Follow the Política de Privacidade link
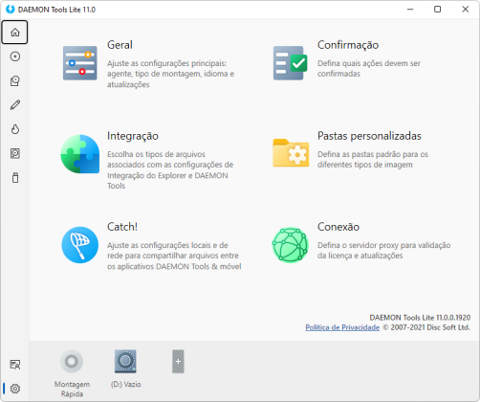480x402 pixels. (x=342, y=327)
